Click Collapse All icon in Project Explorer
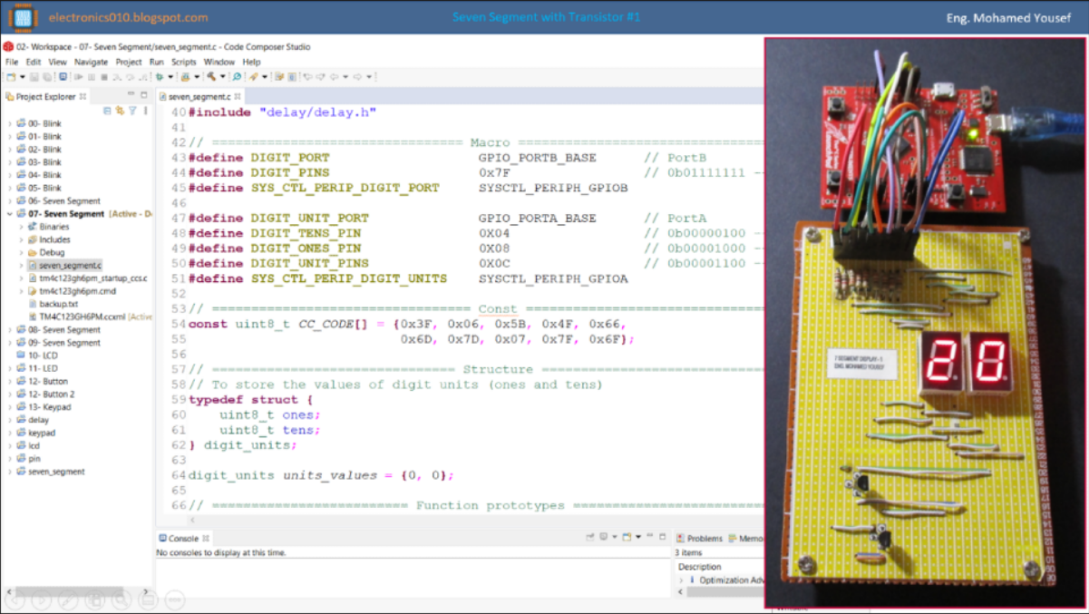 pyautogui.click(x=107, y=111)
